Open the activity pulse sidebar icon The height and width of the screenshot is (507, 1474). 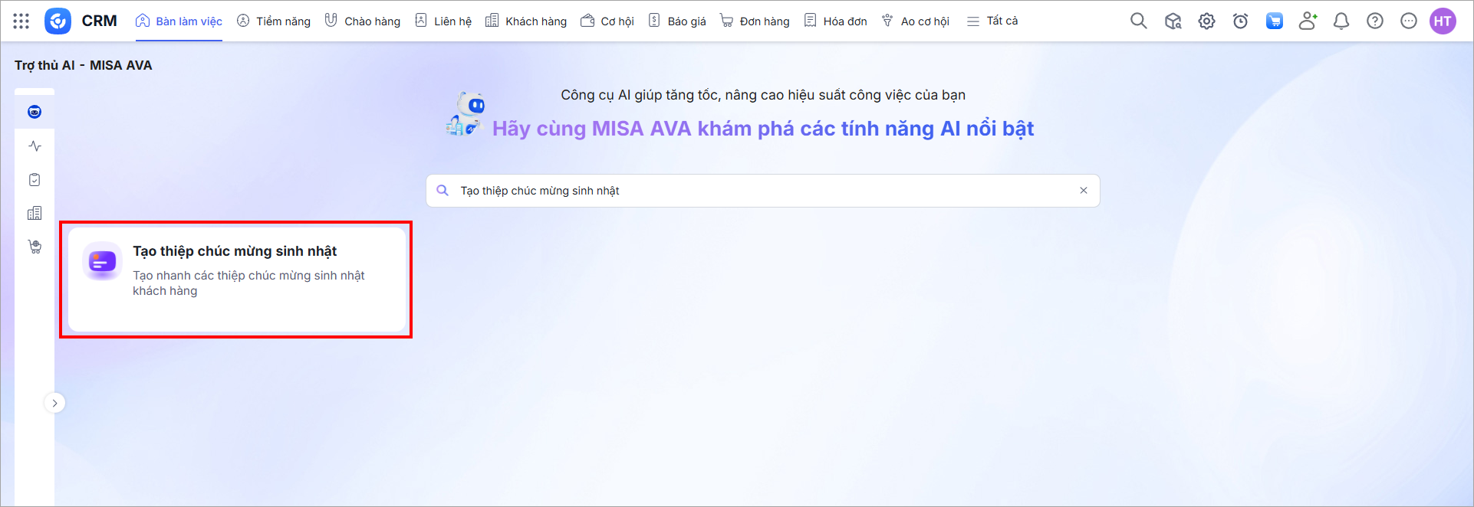click(x=35, y=146)
